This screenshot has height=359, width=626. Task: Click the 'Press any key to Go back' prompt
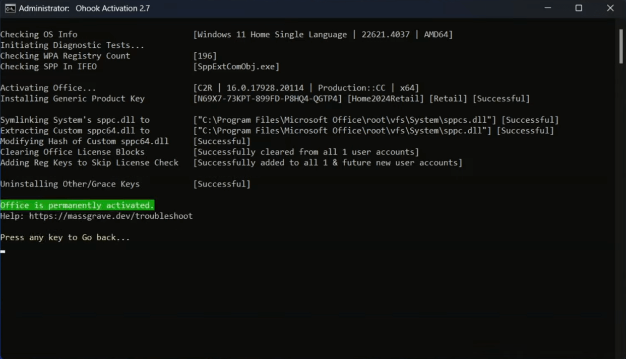pyautogui.click(x=65, y=237)
